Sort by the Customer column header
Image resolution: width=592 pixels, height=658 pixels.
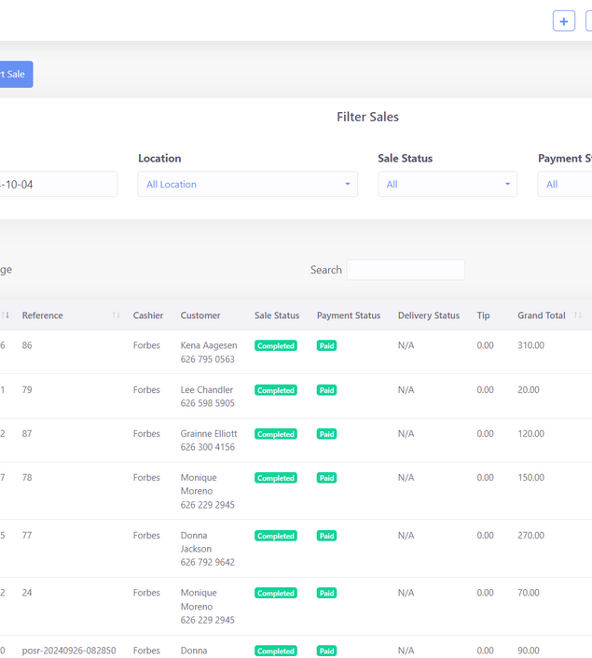[x=200, y=315]
